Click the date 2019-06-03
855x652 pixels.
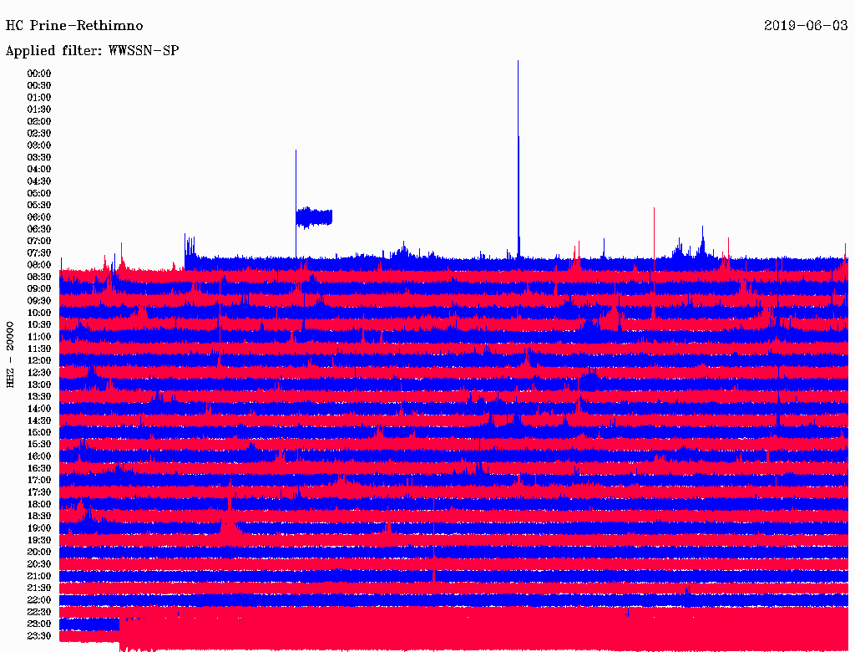click(x=806, y=26)
